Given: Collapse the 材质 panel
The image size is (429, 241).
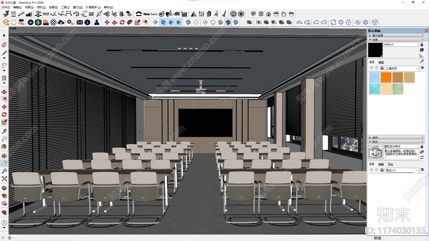Looking at the screenshot, I should pos(370,40).
